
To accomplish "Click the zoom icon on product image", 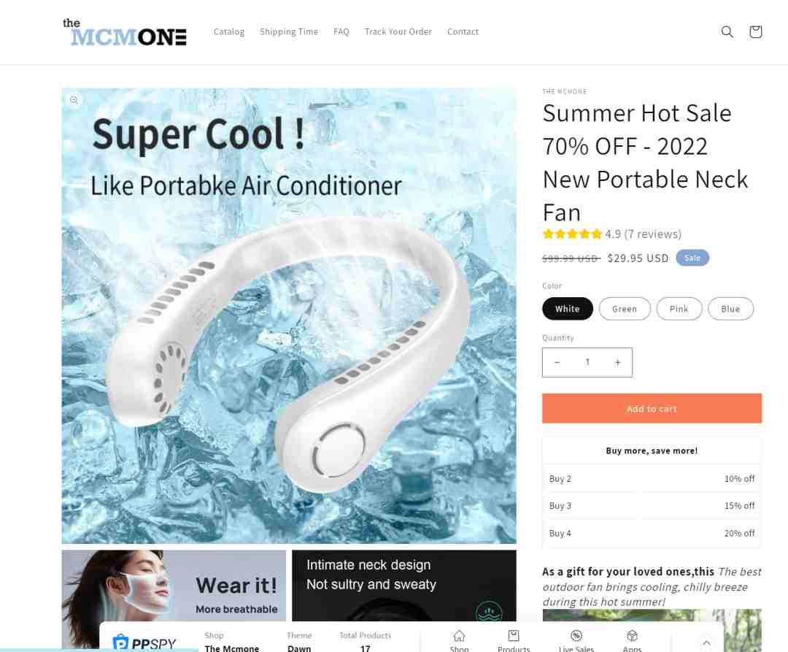I will [x=74, y=100].
